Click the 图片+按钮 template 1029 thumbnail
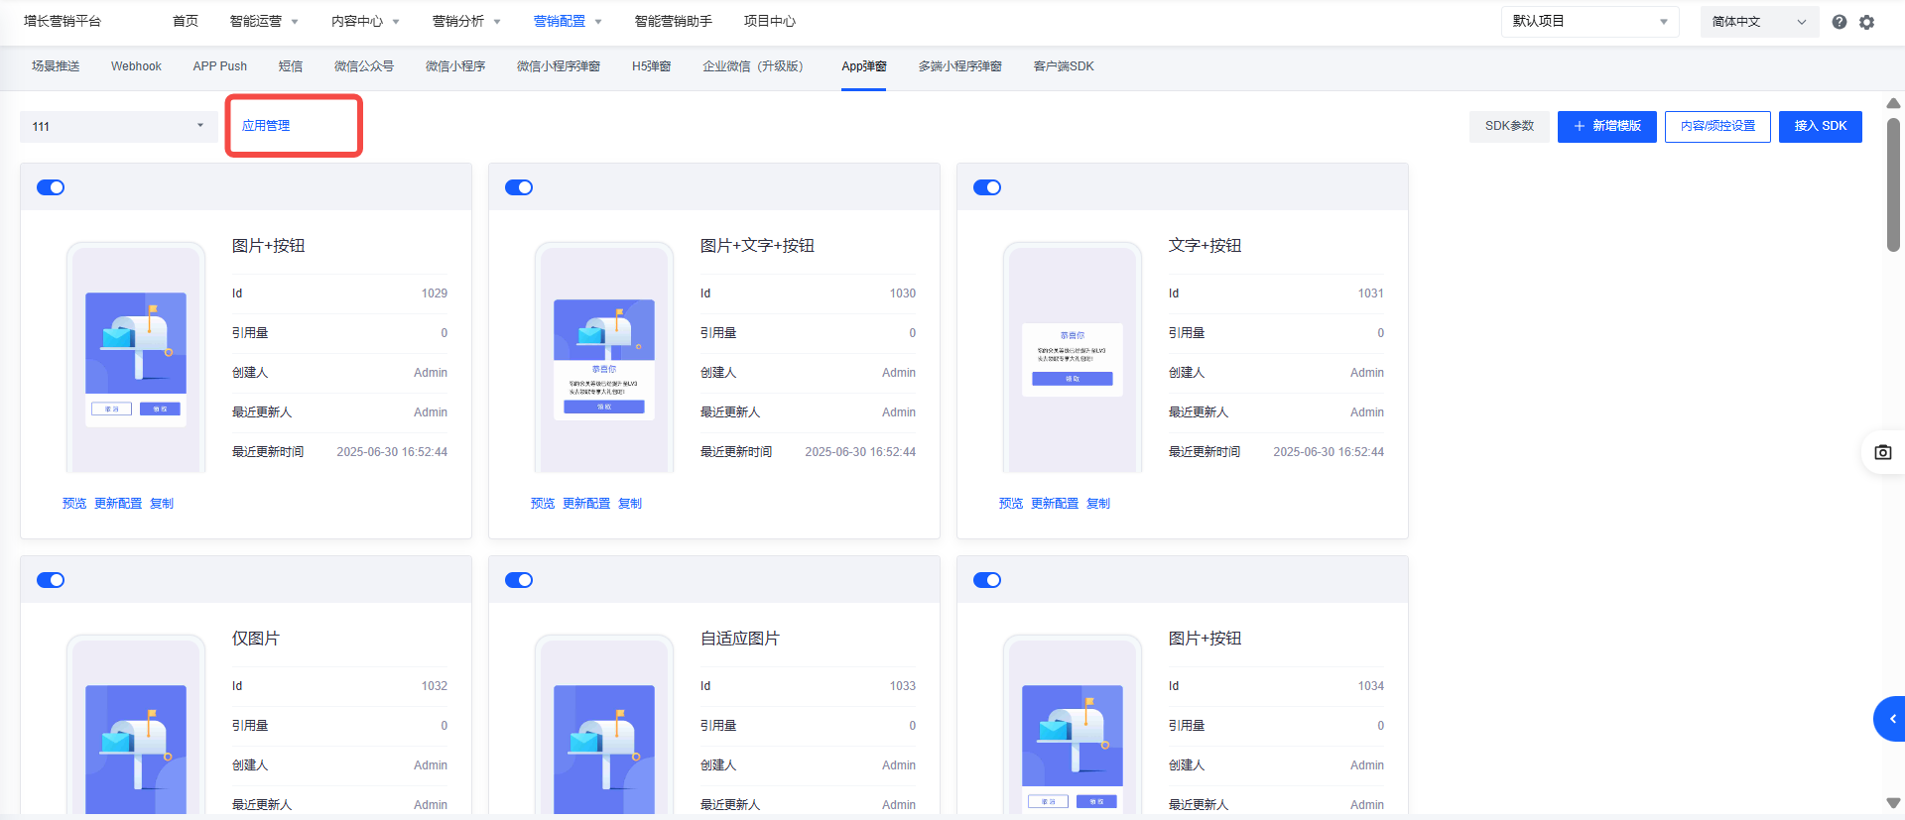 click(x=136, y=359)
